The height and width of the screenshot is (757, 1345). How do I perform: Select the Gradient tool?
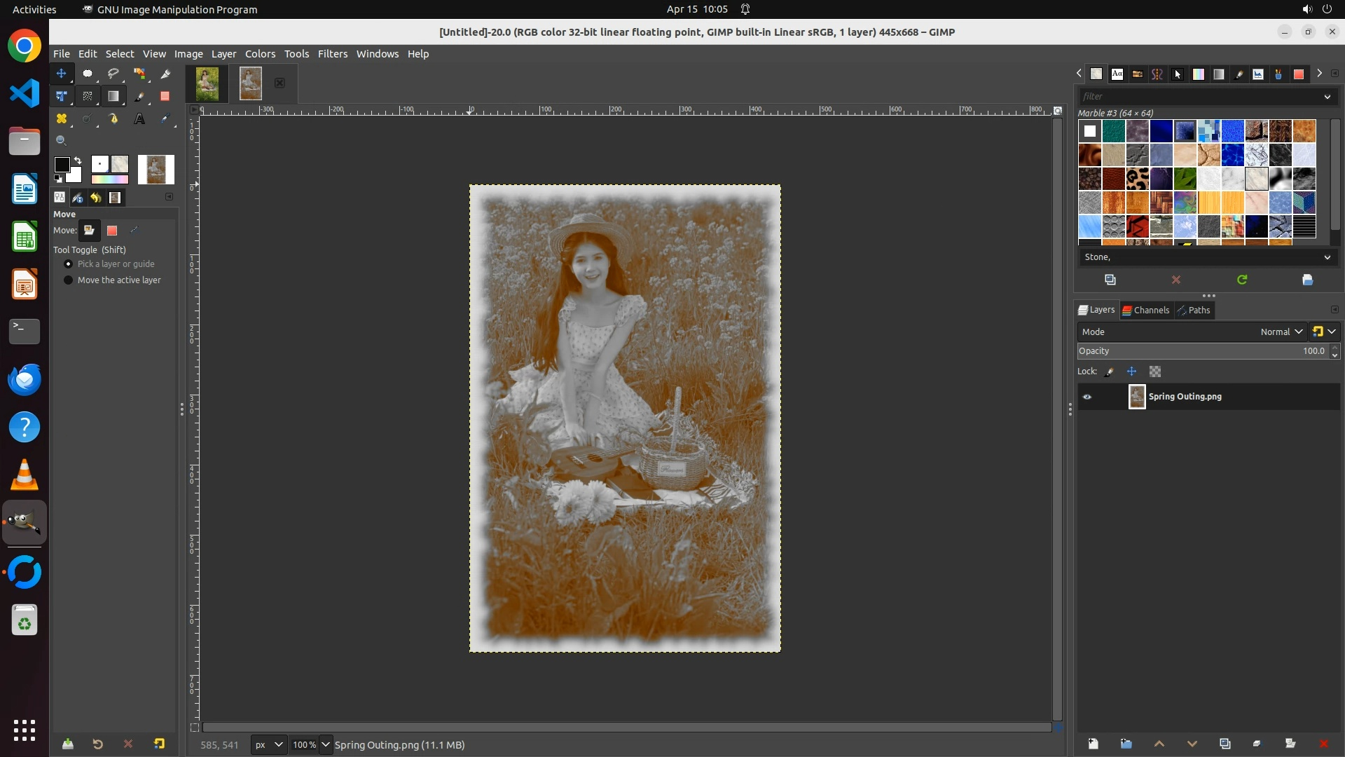point(113,96)
